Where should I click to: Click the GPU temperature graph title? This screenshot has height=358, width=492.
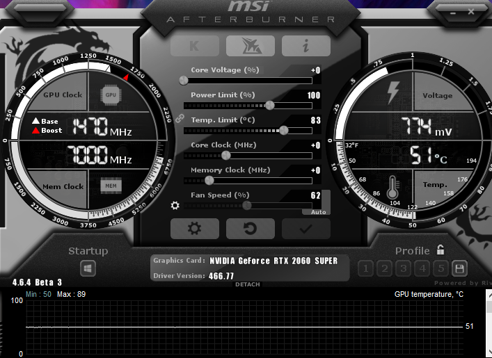(429, 294)
